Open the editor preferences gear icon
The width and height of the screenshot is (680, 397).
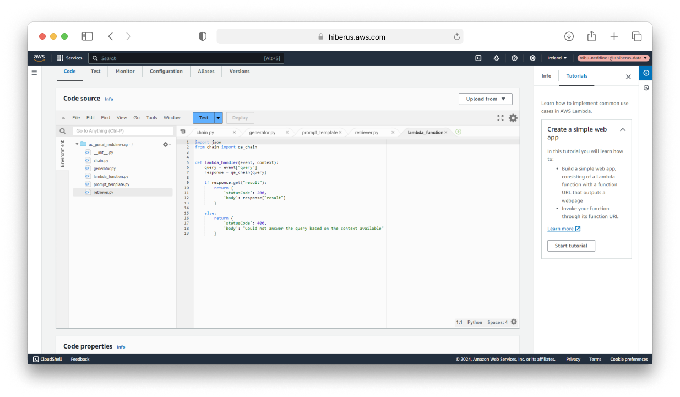pyautogui.click(x=513, y=118)
